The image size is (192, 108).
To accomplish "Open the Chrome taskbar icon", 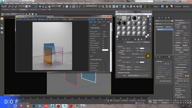I will pos(27,106).
